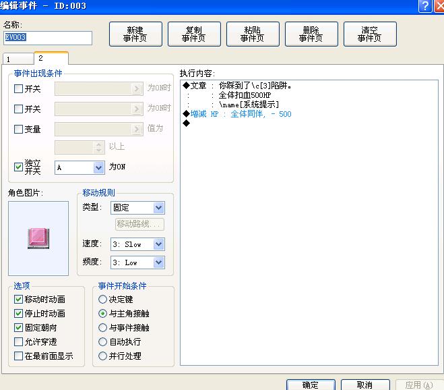Select the 与主角接触 trigger radio button
The width and height of the screenshot is (444, 390).
[x=102, y=314]
